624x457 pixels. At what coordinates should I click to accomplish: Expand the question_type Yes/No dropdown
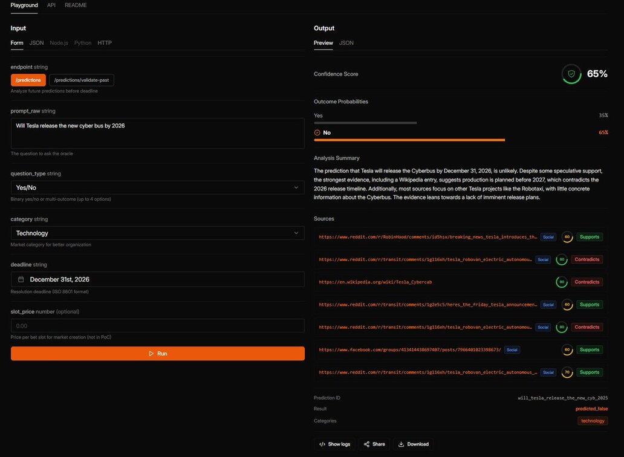(x=157, y=187)
